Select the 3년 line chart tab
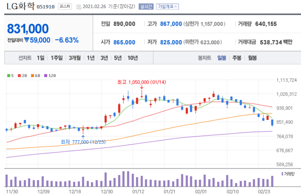The width and height of the screenshot is (301, 195). click(104, 58)
